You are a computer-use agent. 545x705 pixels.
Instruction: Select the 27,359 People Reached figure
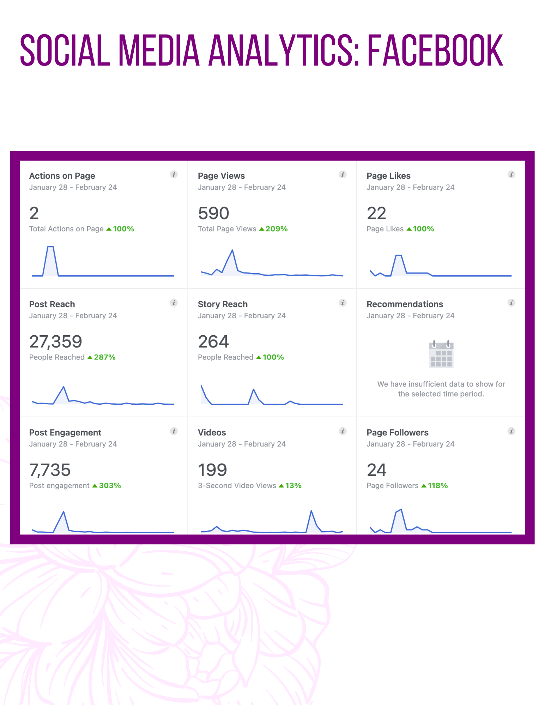[x=56, y=341]
